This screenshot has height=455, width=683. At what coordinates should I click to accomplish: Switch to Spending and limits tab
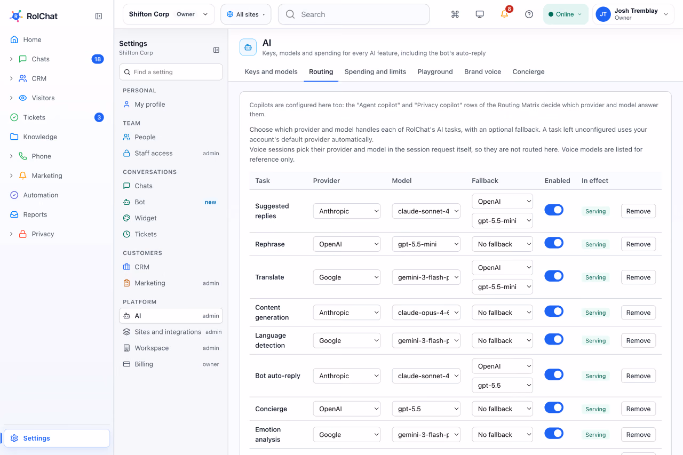coord(375,71)
